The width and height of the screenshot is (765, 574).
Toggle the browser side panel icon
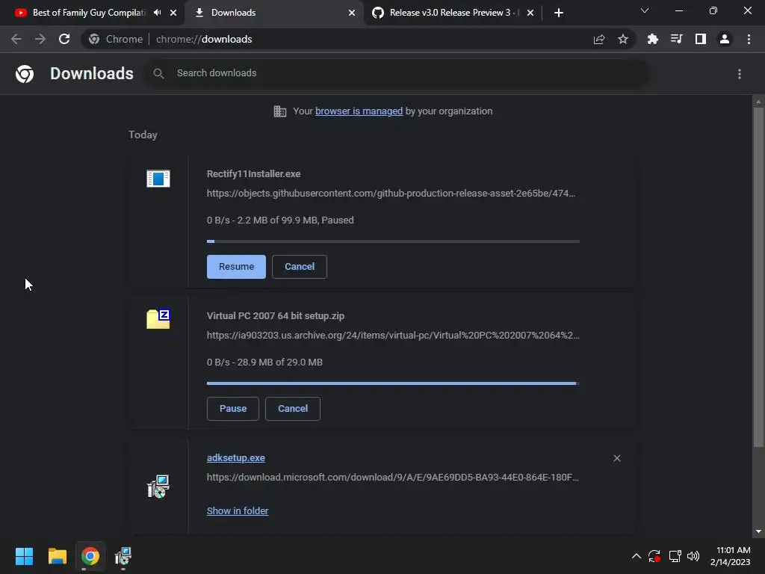coord(701,39)
